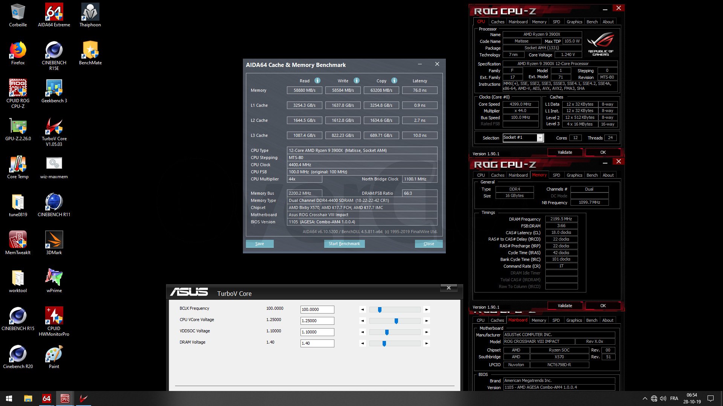The width and height of the screenshot is (723, 406).
Task: Click the AIDA64 taskbar icon
Action: tap(46, 398)
